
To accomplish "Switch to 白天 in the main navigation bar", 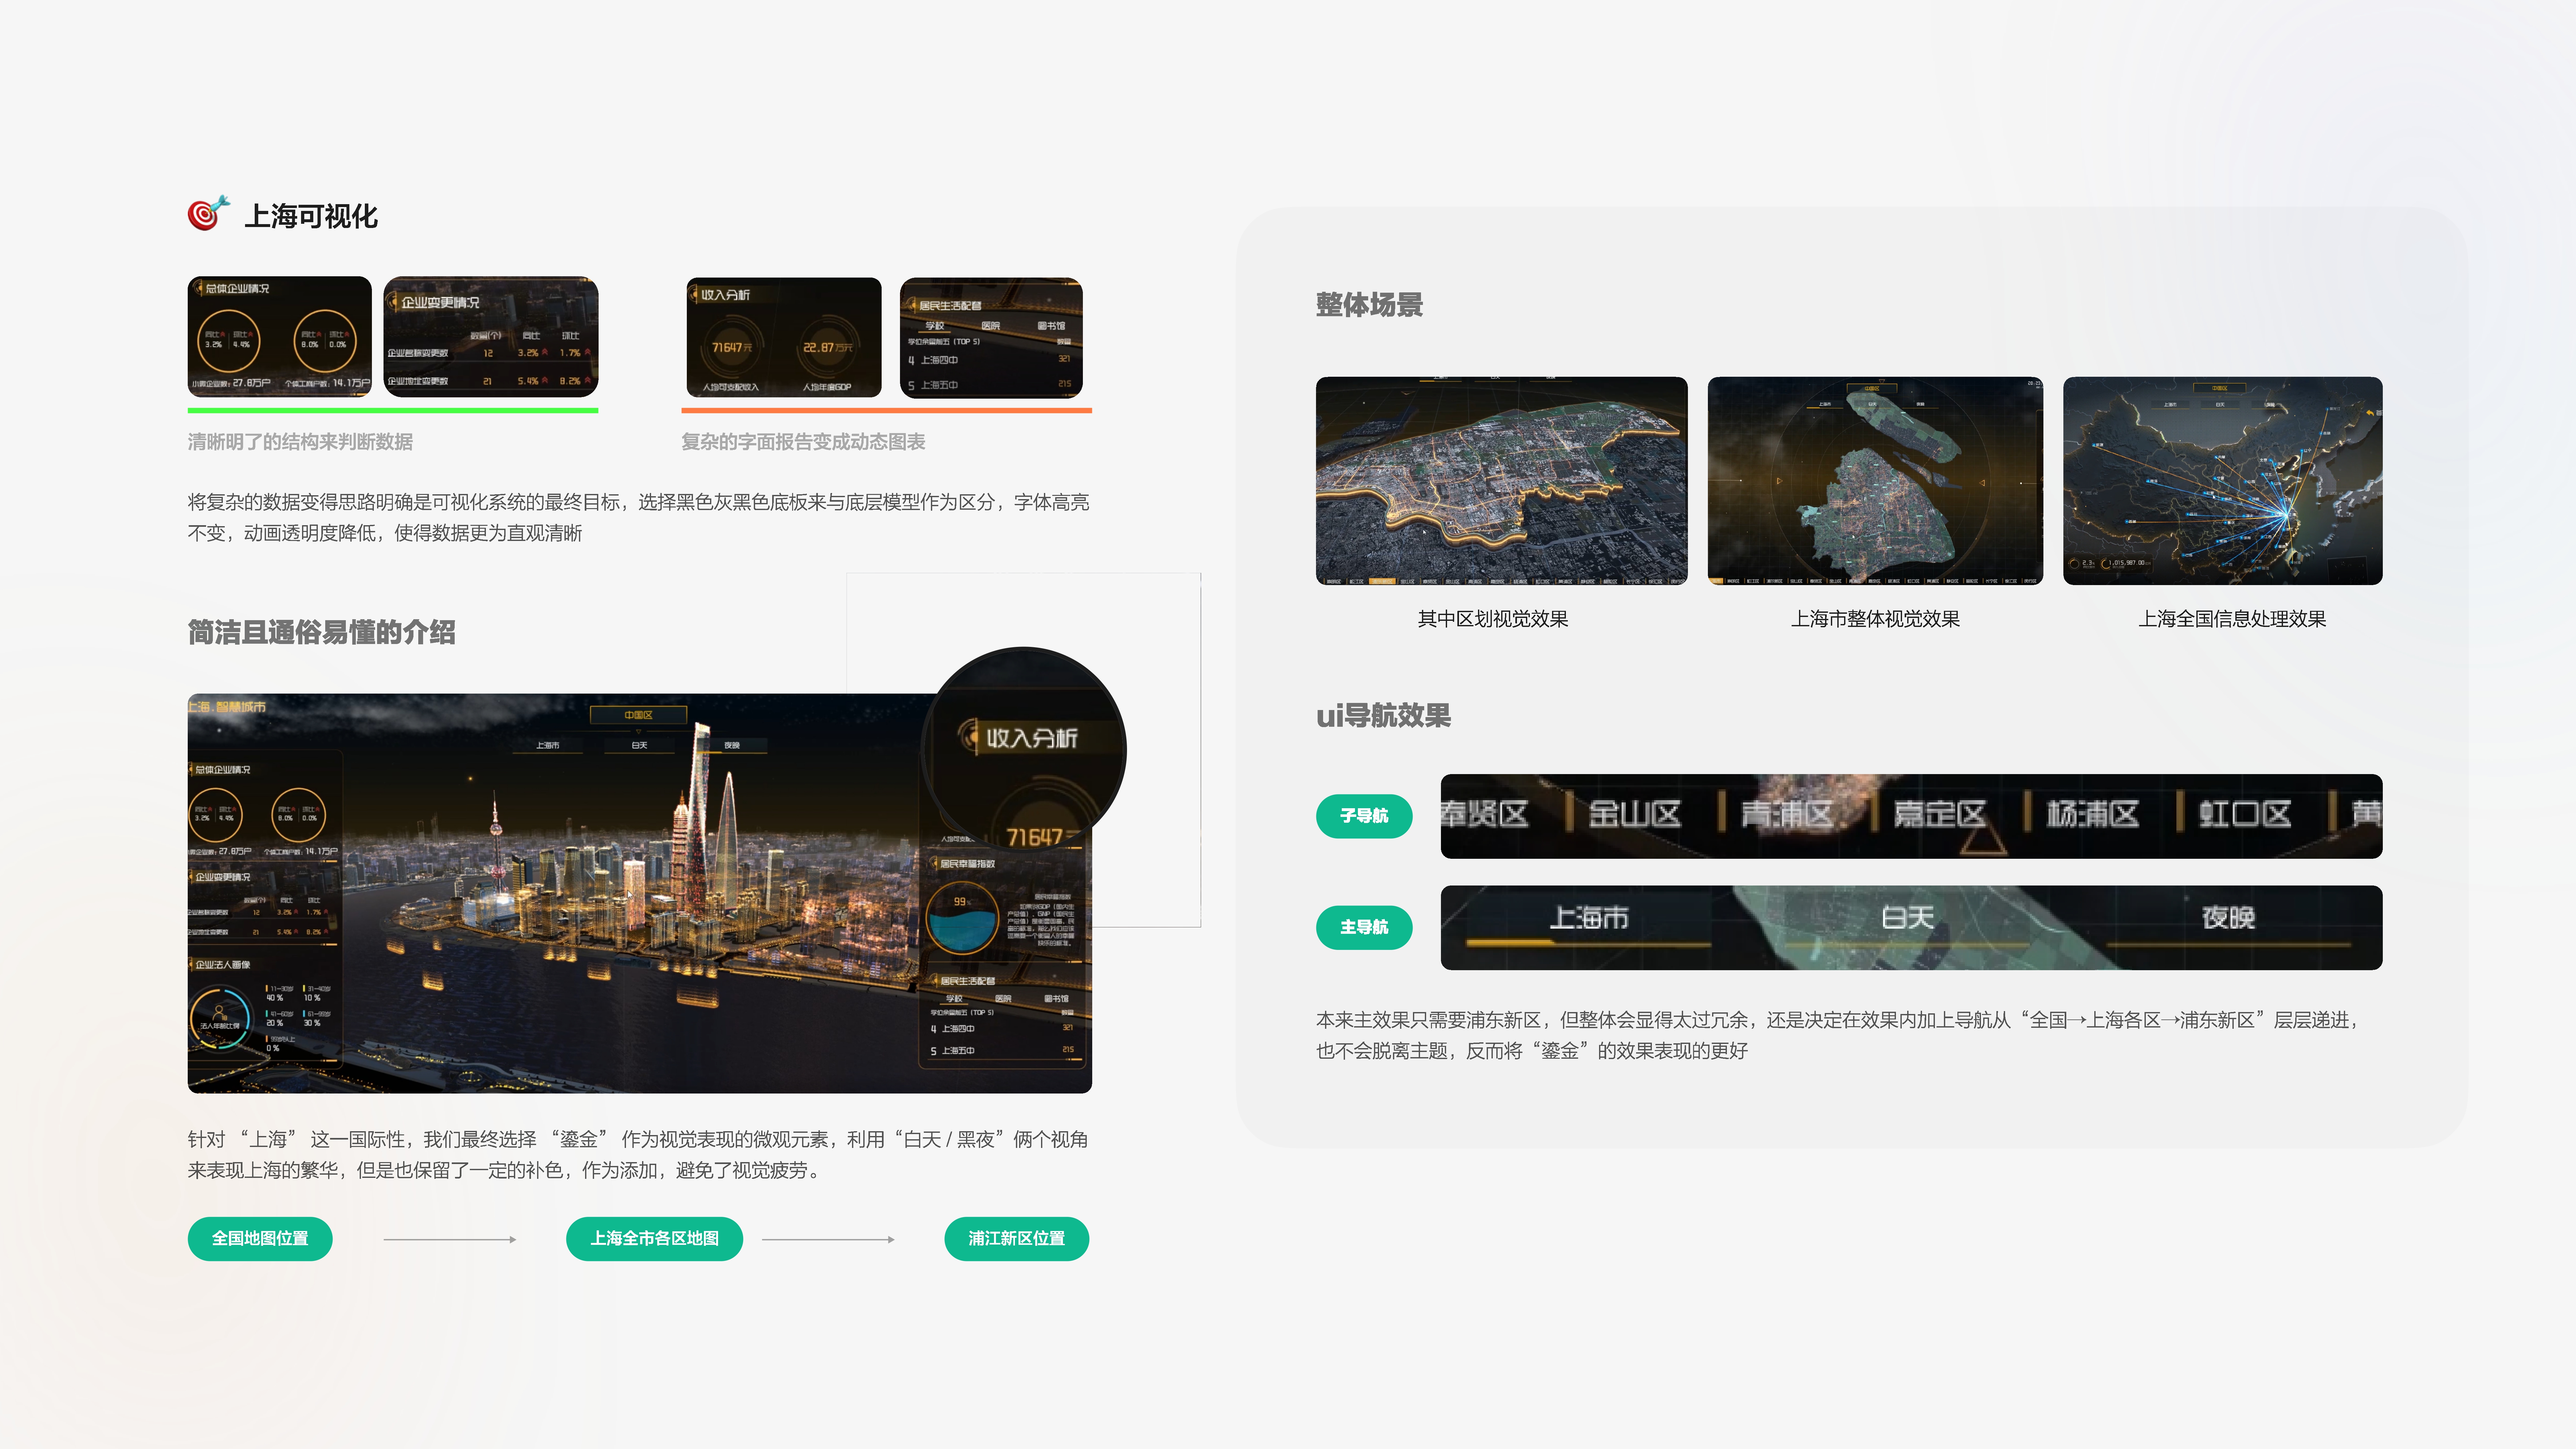I will pos(1908,918).
